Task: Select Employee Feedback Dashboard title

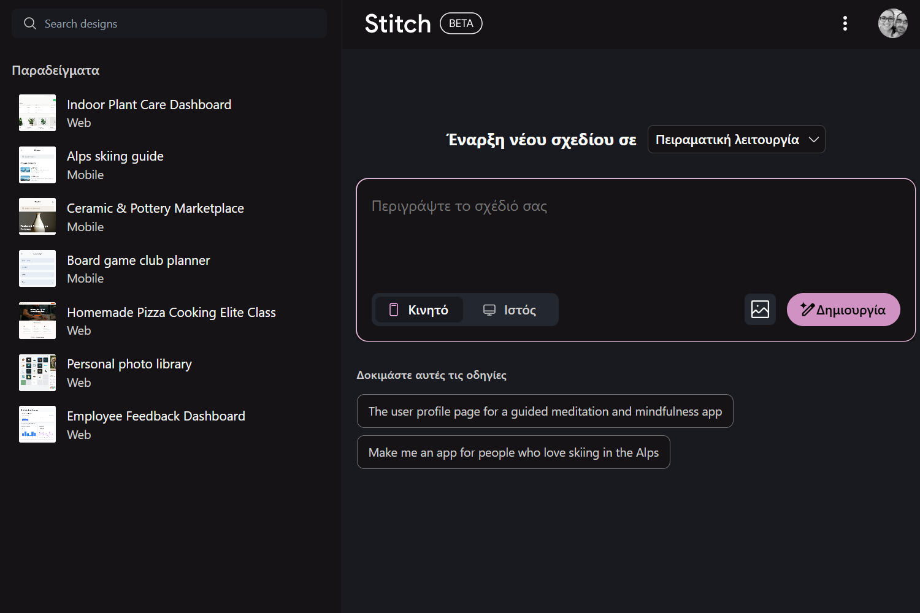Action: point(156,416)
